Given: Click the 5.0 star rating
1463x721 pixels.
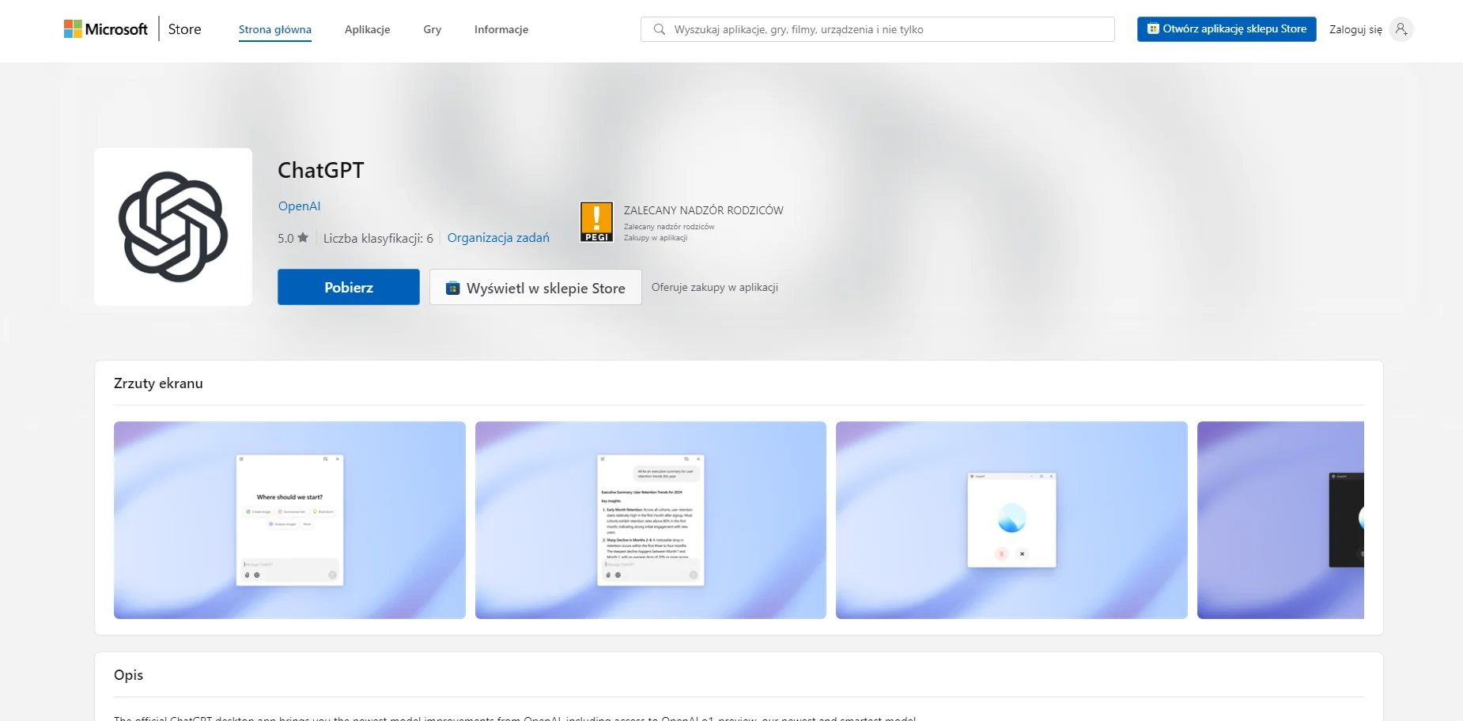Looking at the screenshot, I should (293, 238).
